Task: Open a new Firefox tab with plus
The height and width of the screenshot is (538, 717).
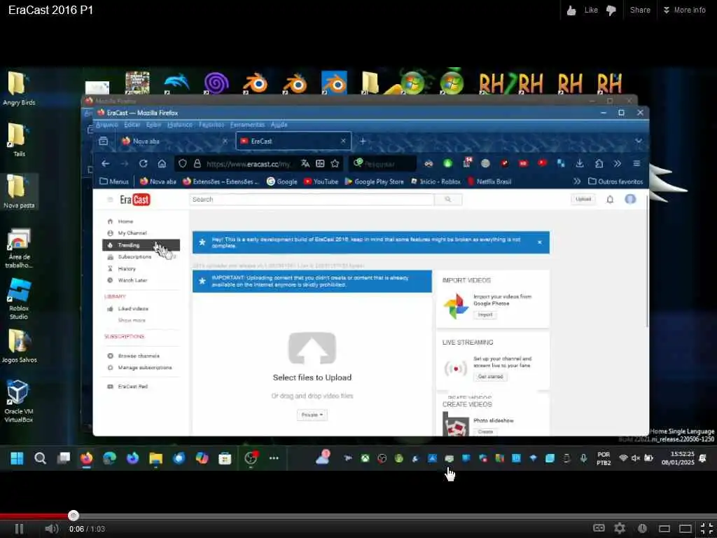Action: (363, 142)
